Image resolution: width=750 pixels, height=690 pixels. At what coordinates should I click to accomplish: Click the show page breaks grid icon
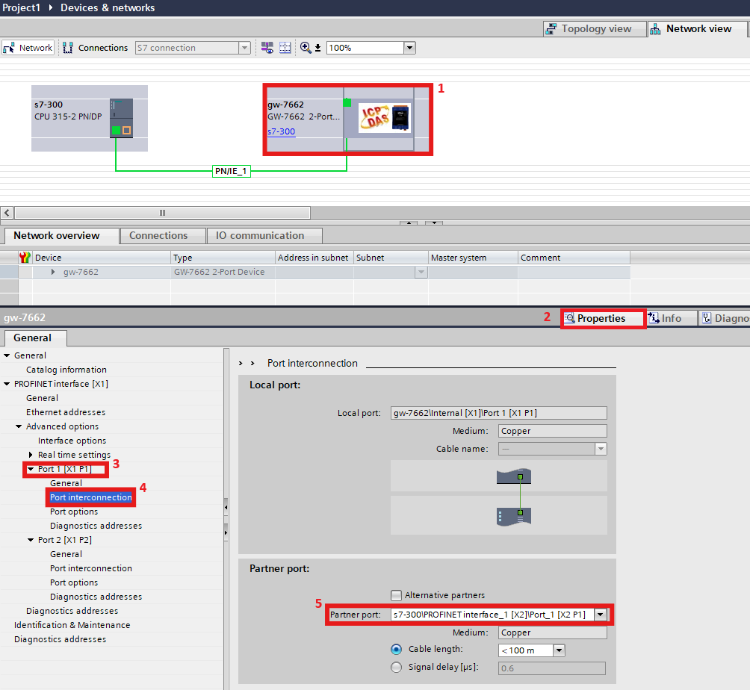tap(285, 48)
